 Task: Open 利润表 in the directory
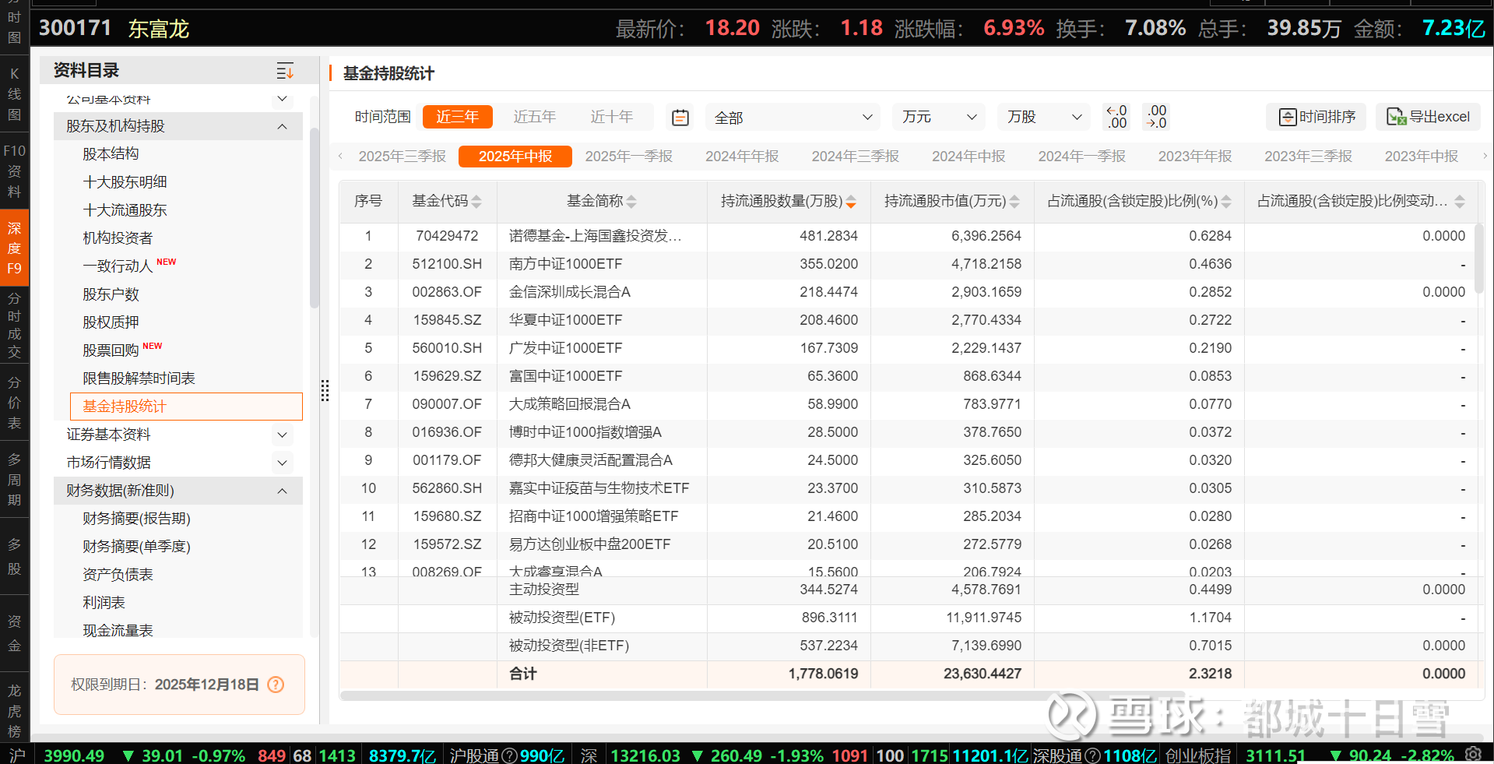tap(104, 603)
